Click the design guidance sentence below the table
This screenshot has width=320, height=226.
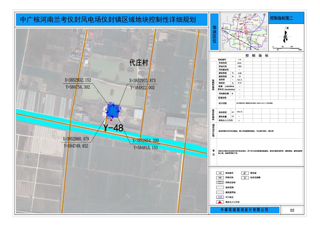click(246, 131)
